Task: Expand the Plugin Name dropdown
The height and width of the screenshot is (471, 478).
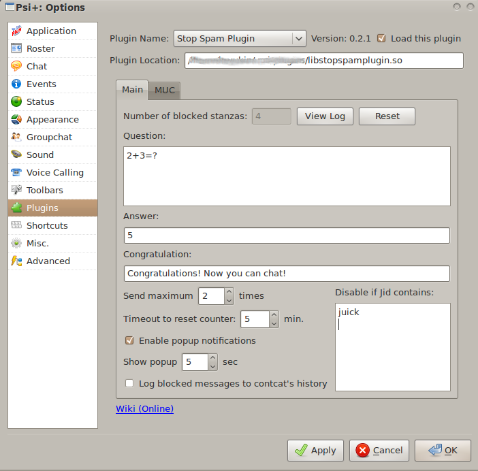Action: click(x=298, y=39)
